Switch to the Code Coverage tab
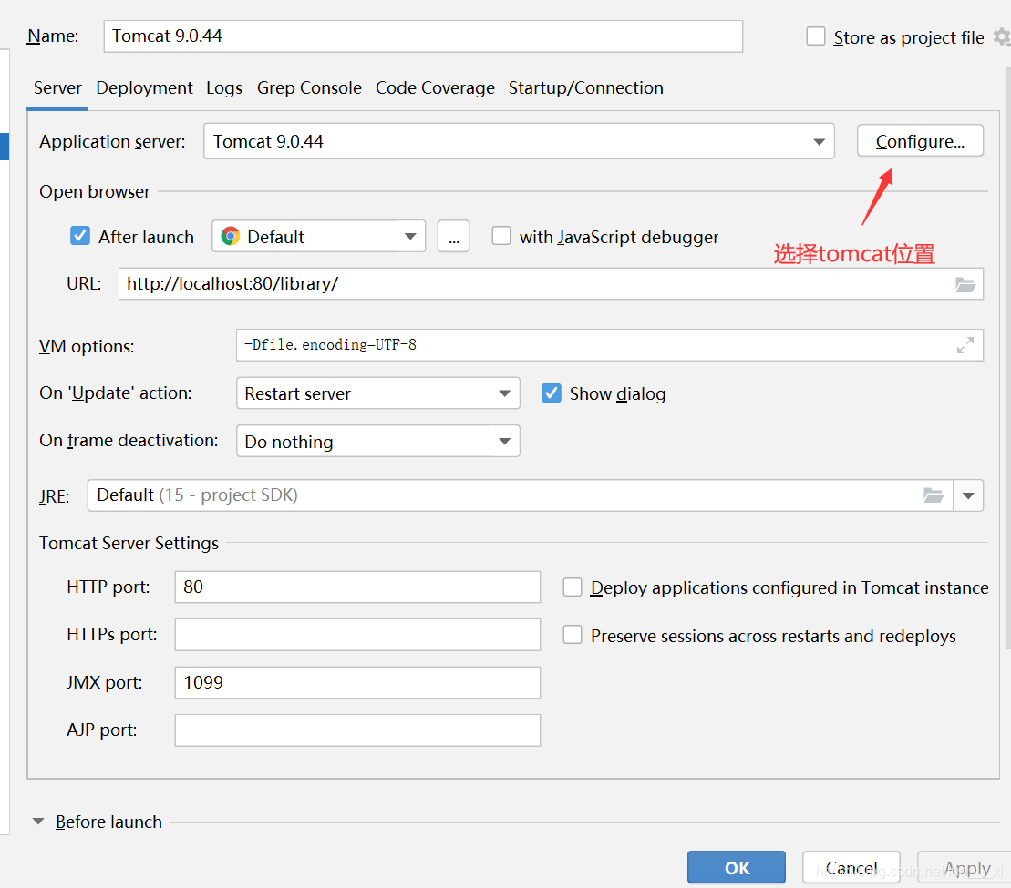The height and width of the screenshot is (888, 1011). [x=435, y=88]
